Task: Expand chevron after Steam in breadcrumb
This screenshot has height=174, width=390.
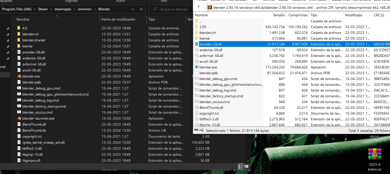Action: point(51,9)
